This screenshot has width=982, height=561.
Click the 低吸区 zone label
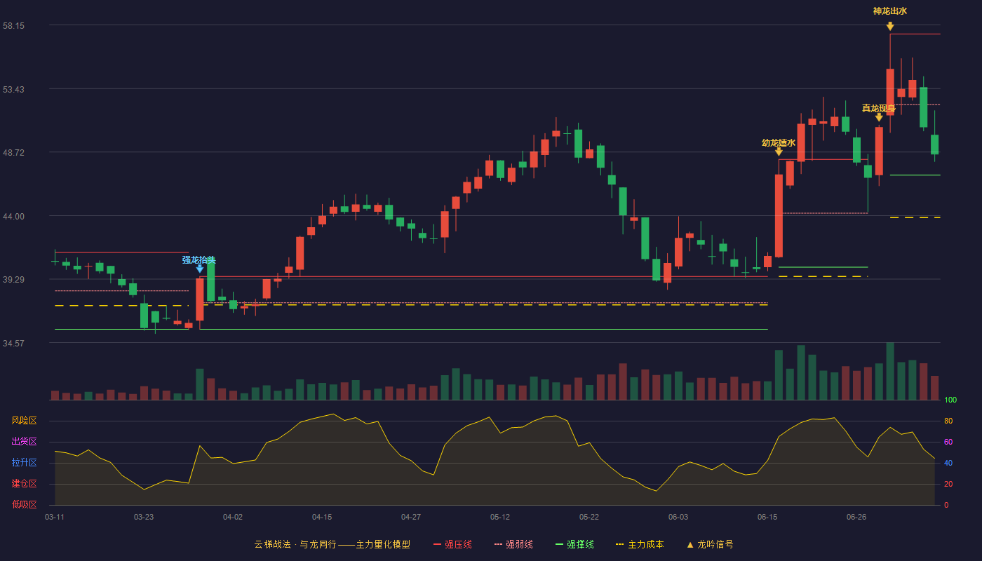tap(24, 504)
